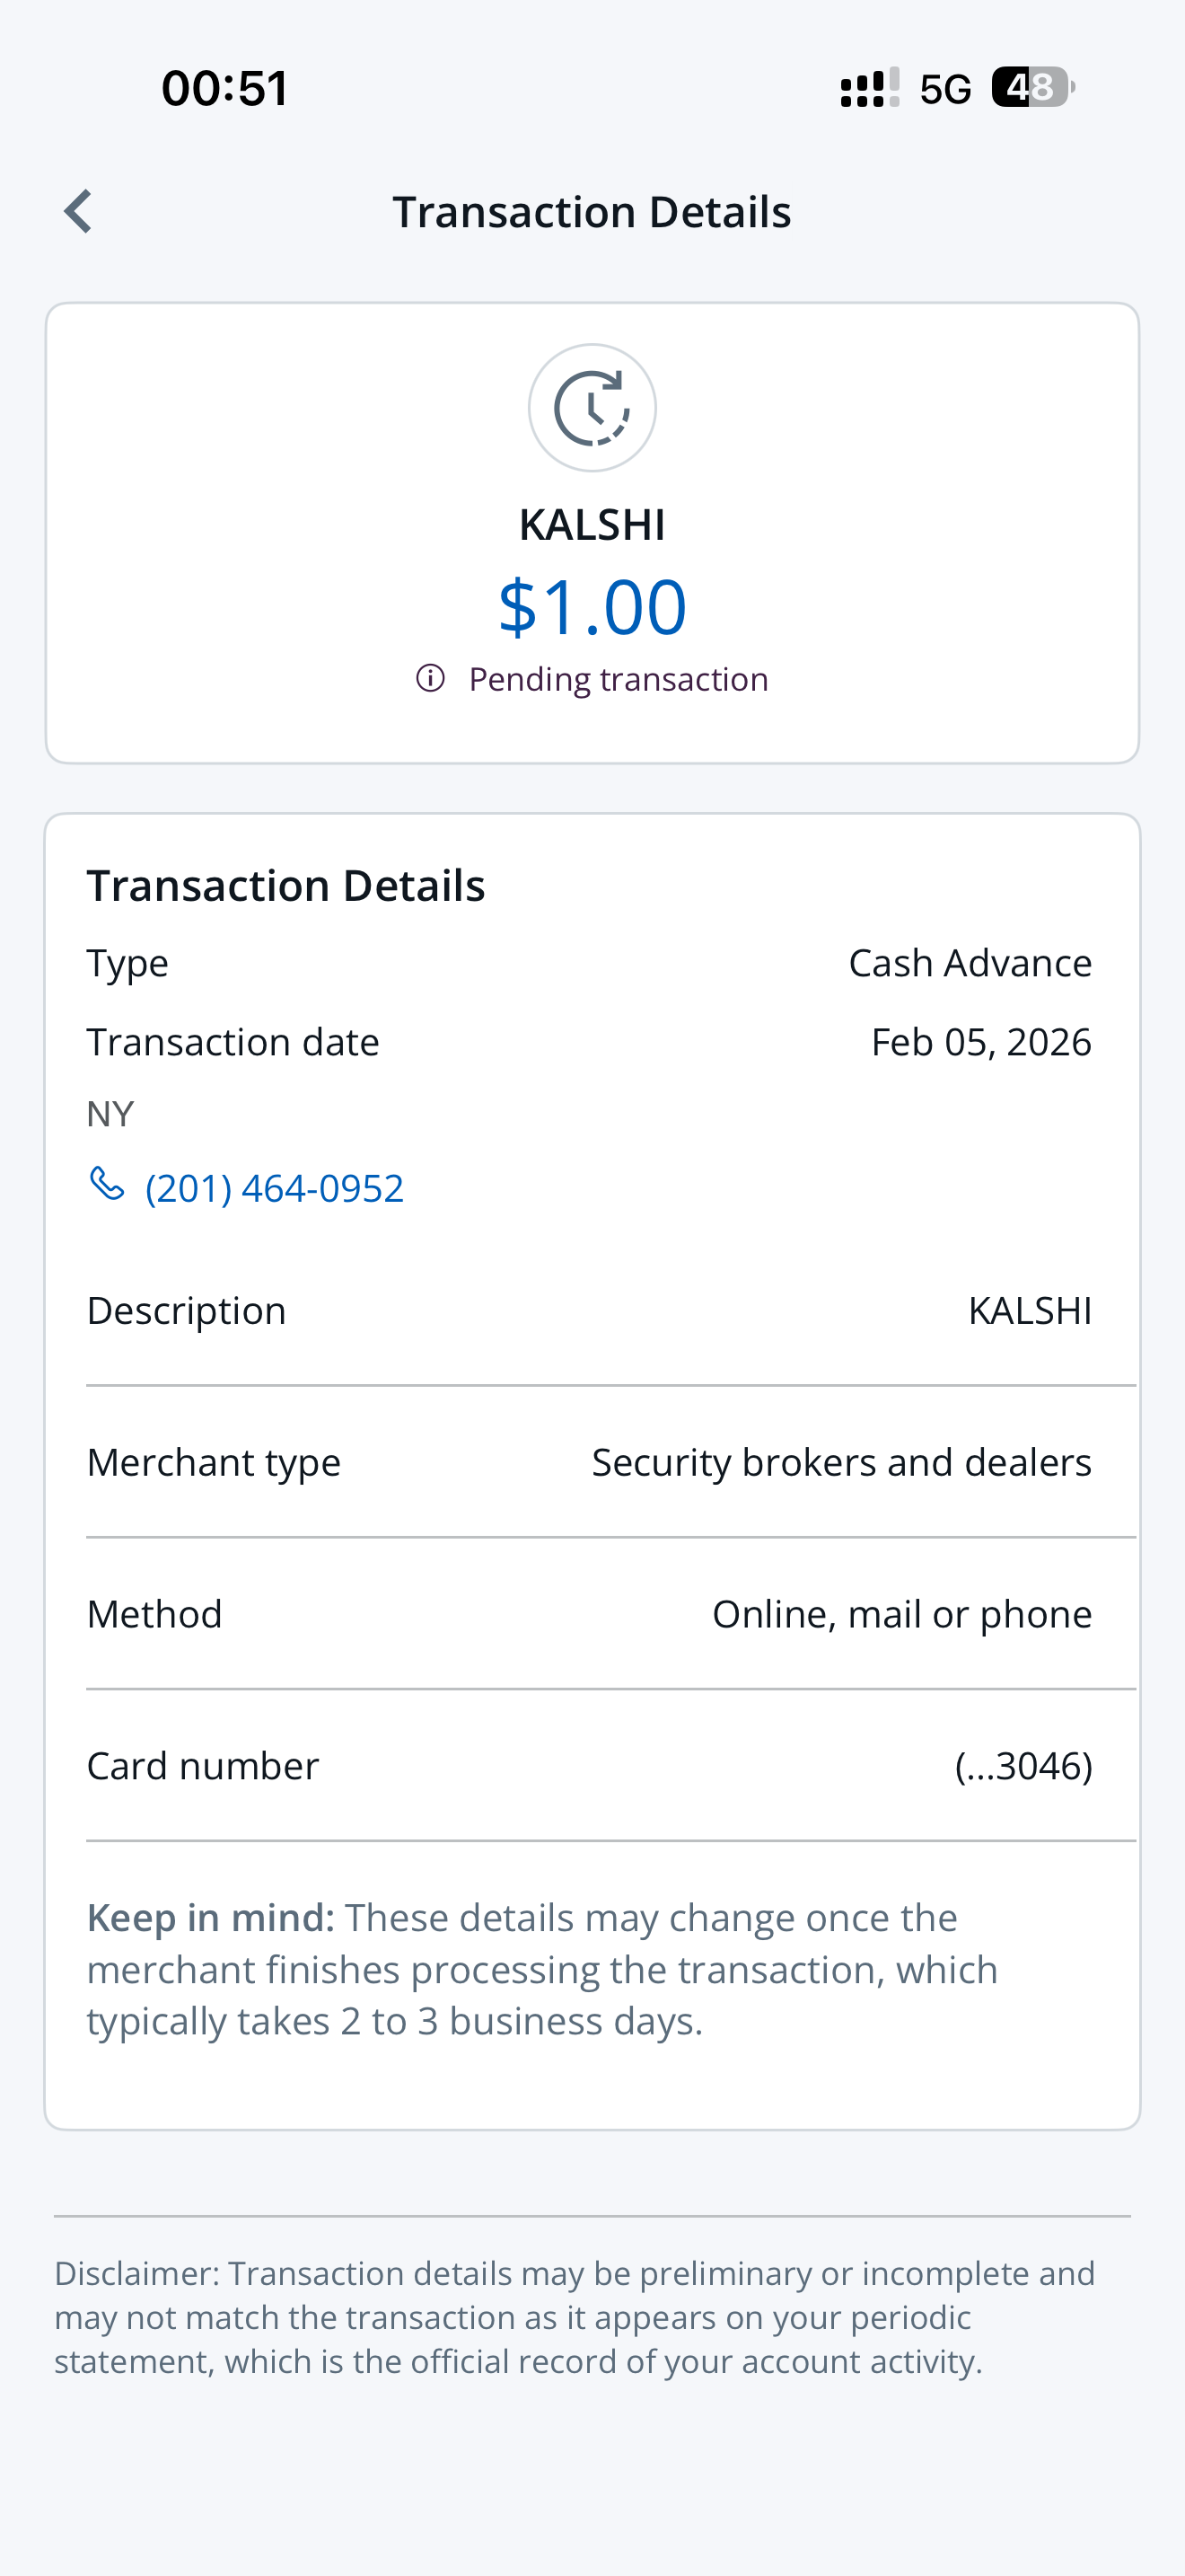Tap the KALSHI merchant name heading

click(592, 525)
